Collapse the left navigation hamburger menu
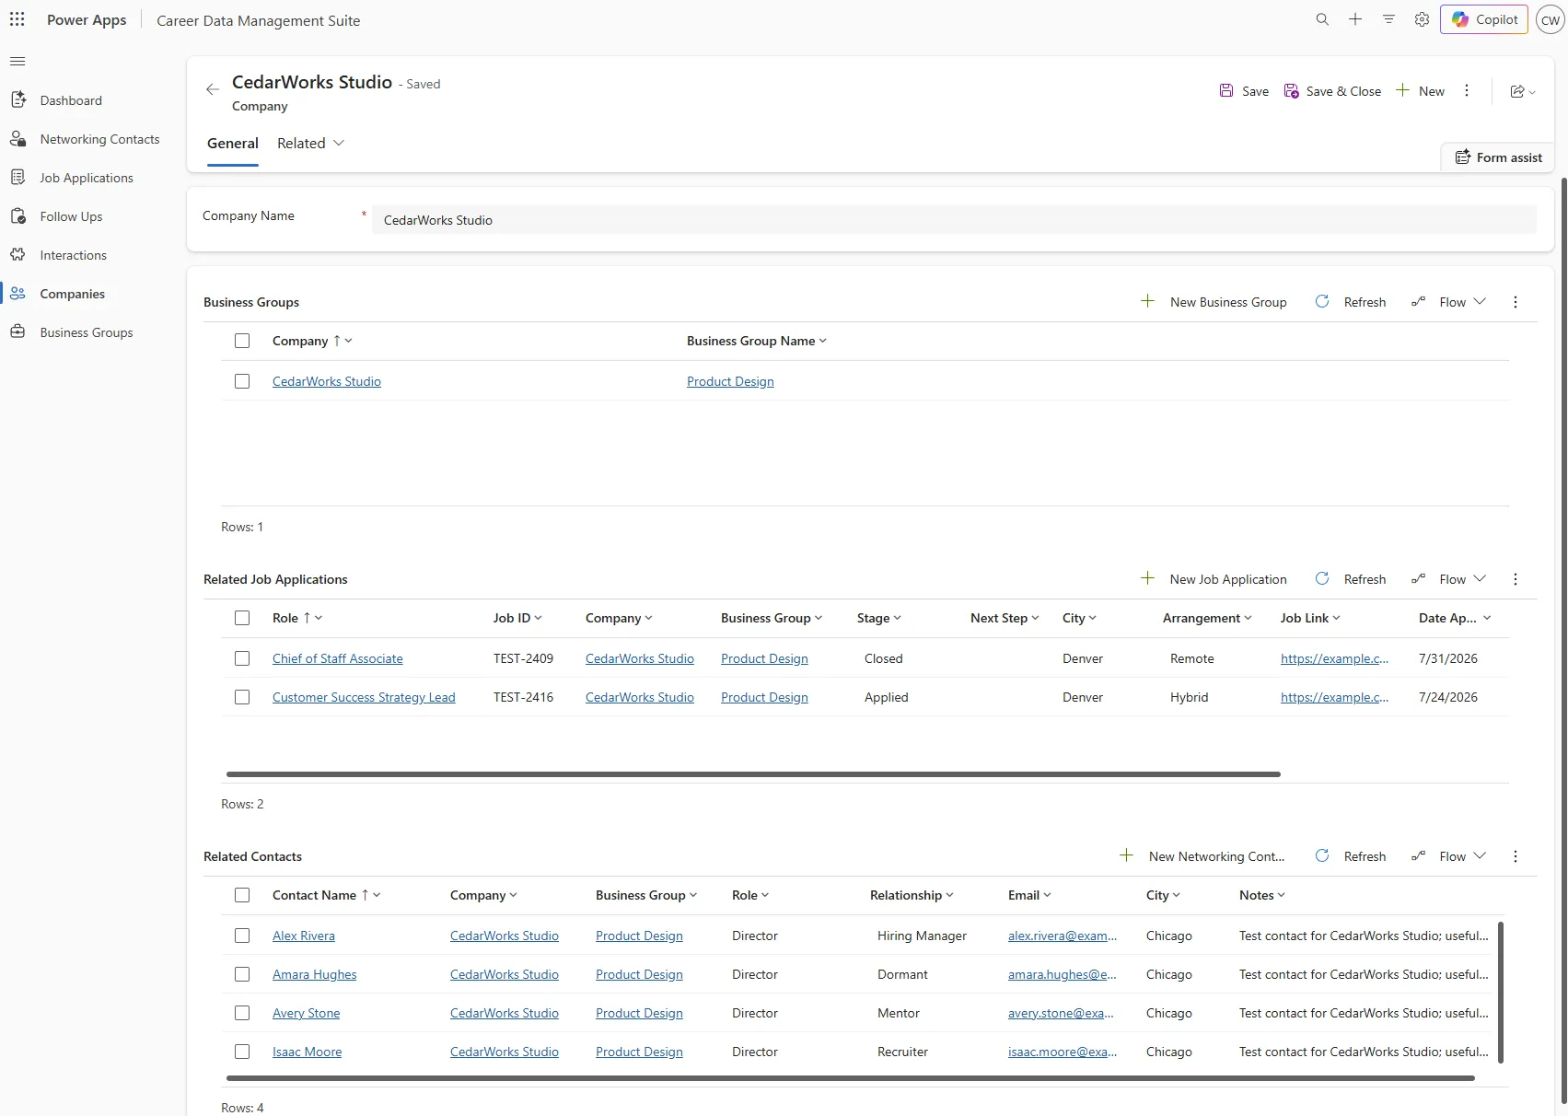 [x=17, y=62]
